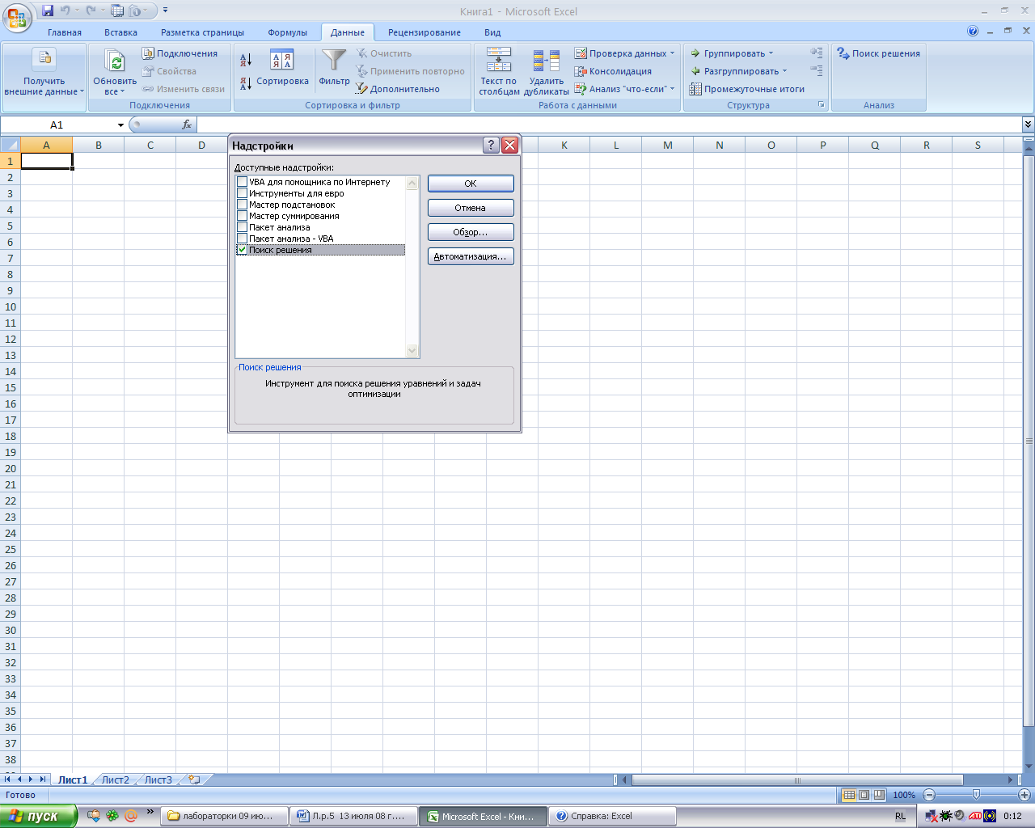Image resolution: width=1035 pixels, height=828 pixels.
Task: Open Structure group dialog launcher
Action: [822, 105]
